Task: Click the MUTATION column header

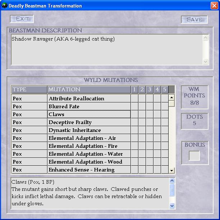Action: [x=89, y=90]
